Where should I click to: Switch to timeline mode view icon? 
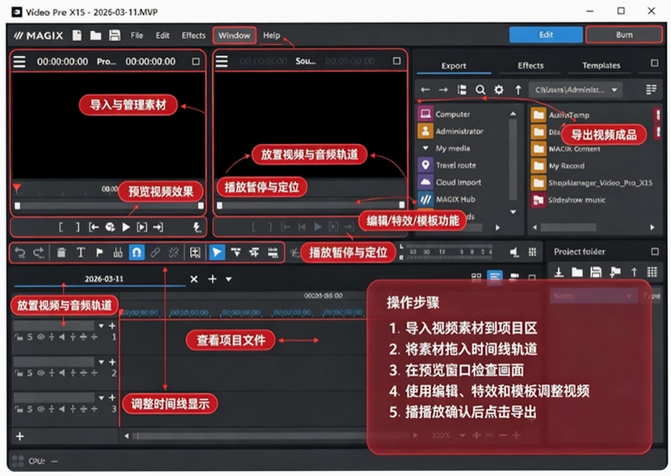pyautogui.click(x=495, y=277)
